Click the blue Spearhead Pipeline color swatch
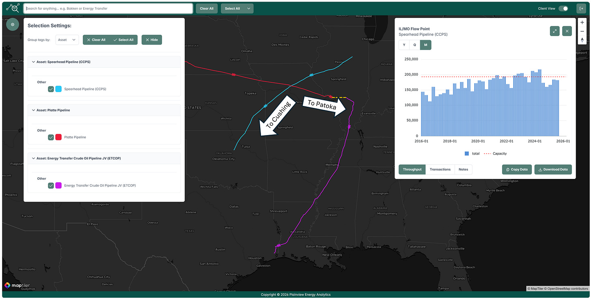The height and width of the screenshot is (299, 591). (58, 89)
